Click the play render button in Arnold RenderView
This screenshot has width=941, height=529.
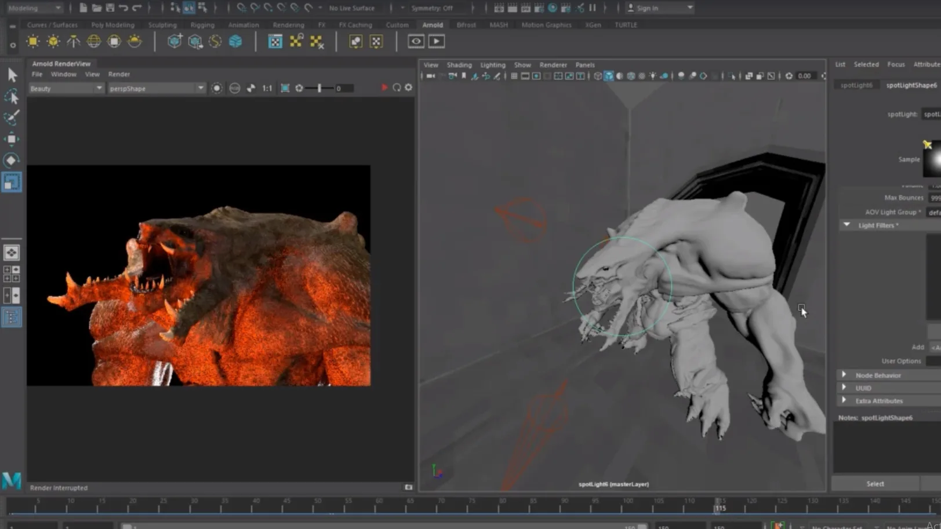coord(384,87)
